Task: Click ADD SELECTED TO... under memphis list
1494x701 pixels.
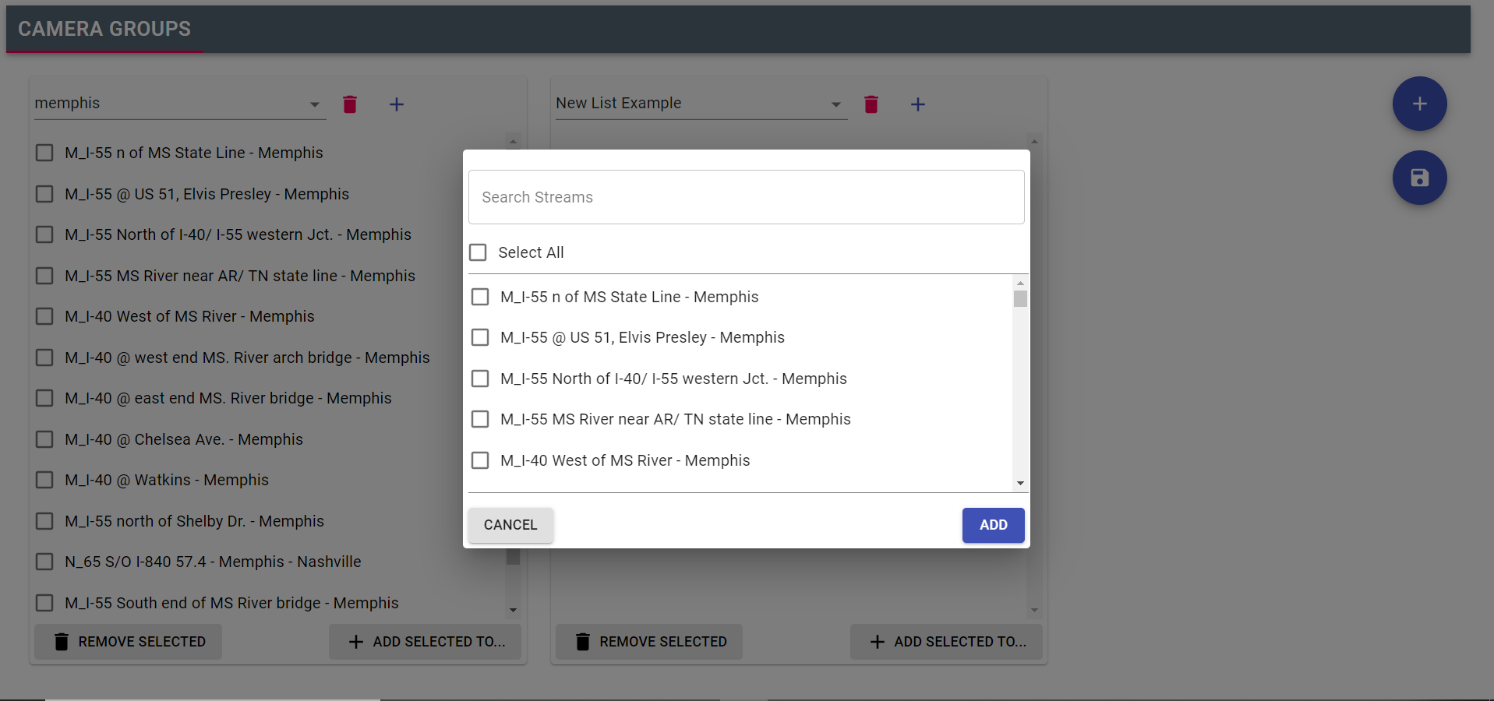Action: point(425,642)
